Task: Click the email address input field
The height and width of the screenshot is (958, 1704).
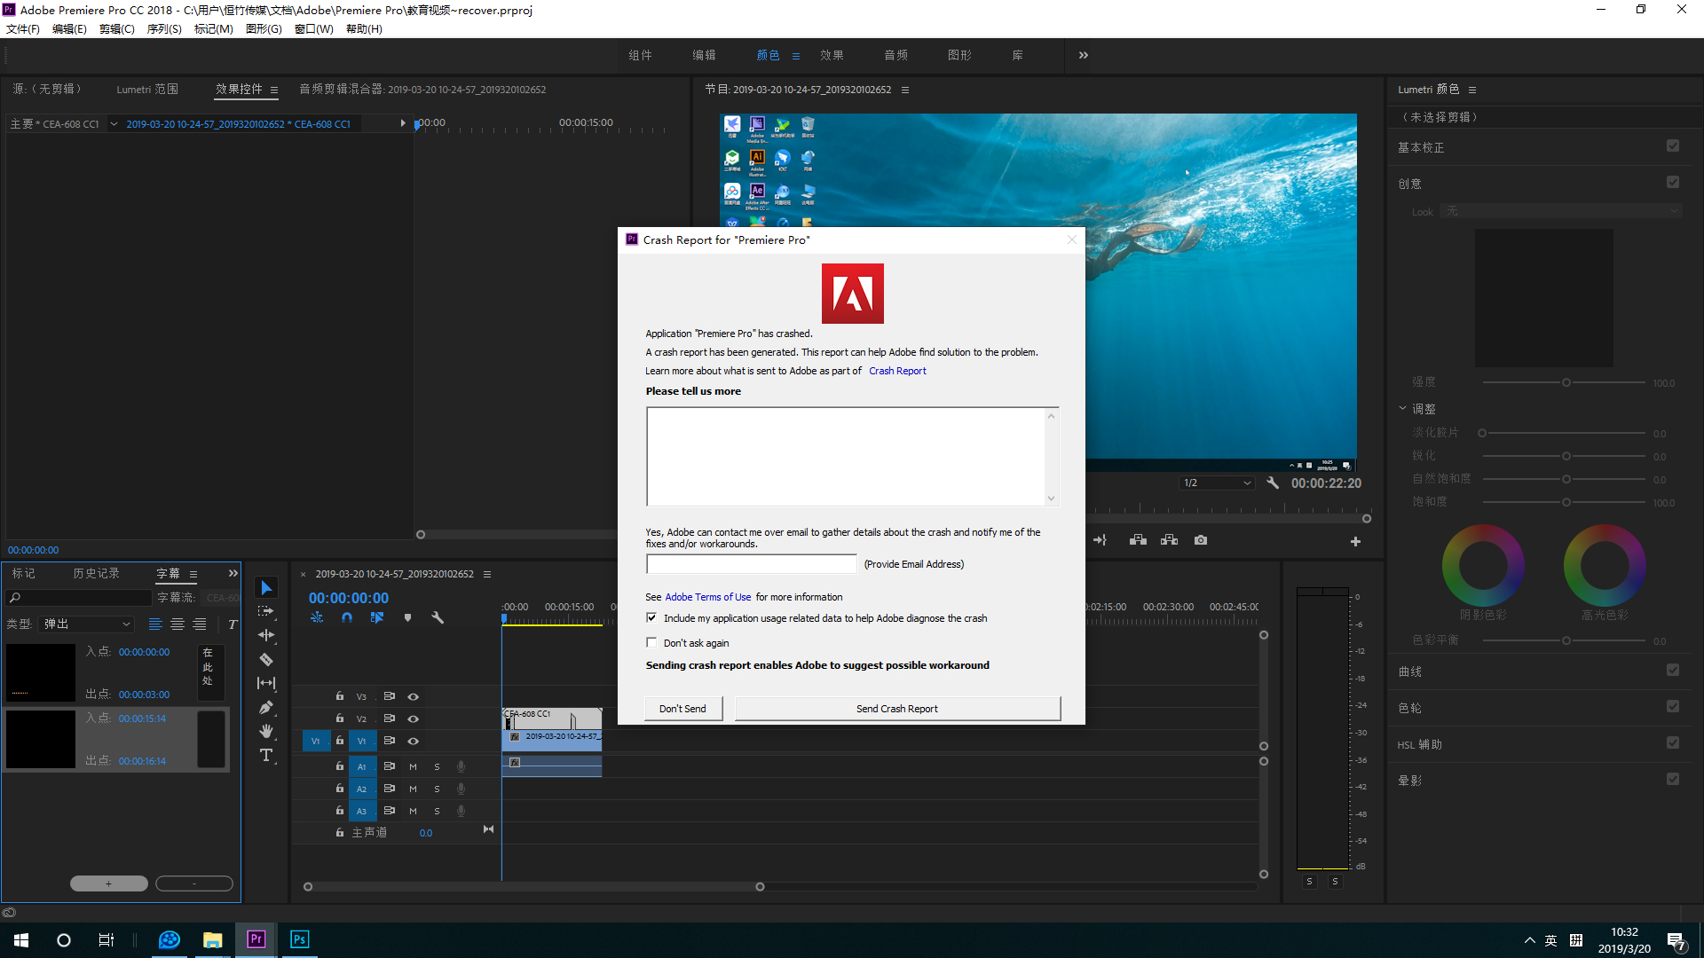Action: tap(751, 564)
